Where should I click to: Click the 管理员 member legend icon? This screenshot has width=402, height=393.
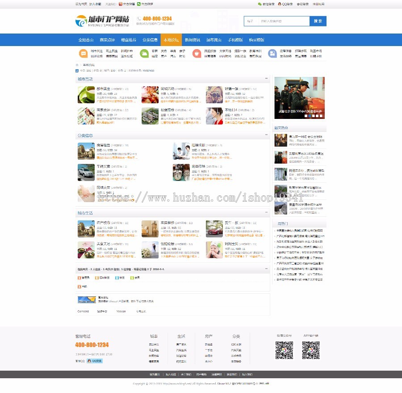[x=79, y=278]
